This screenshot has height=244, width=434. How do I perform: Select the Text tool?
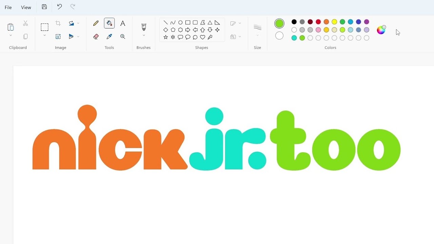(x=123, y=23)
